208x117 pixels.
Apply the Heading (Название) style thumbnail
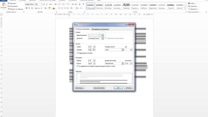[x=126, y=6]
